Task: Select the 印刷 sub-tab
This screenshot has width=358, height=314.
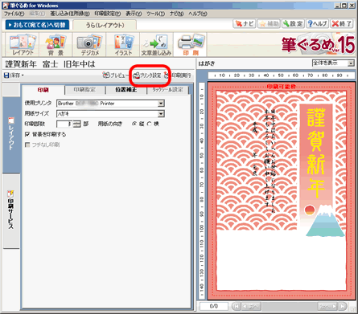Action: click(x=43, y=90)
